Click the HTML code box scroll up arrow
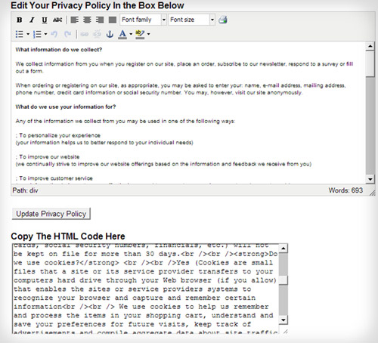Image resolution: width=378 pixels, height=343 pixels. click(x=283, y=249)
